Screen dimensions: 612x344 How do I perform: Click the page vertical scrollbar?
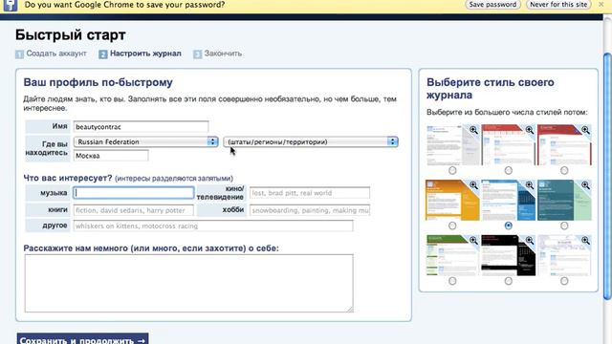coord(607,176)
